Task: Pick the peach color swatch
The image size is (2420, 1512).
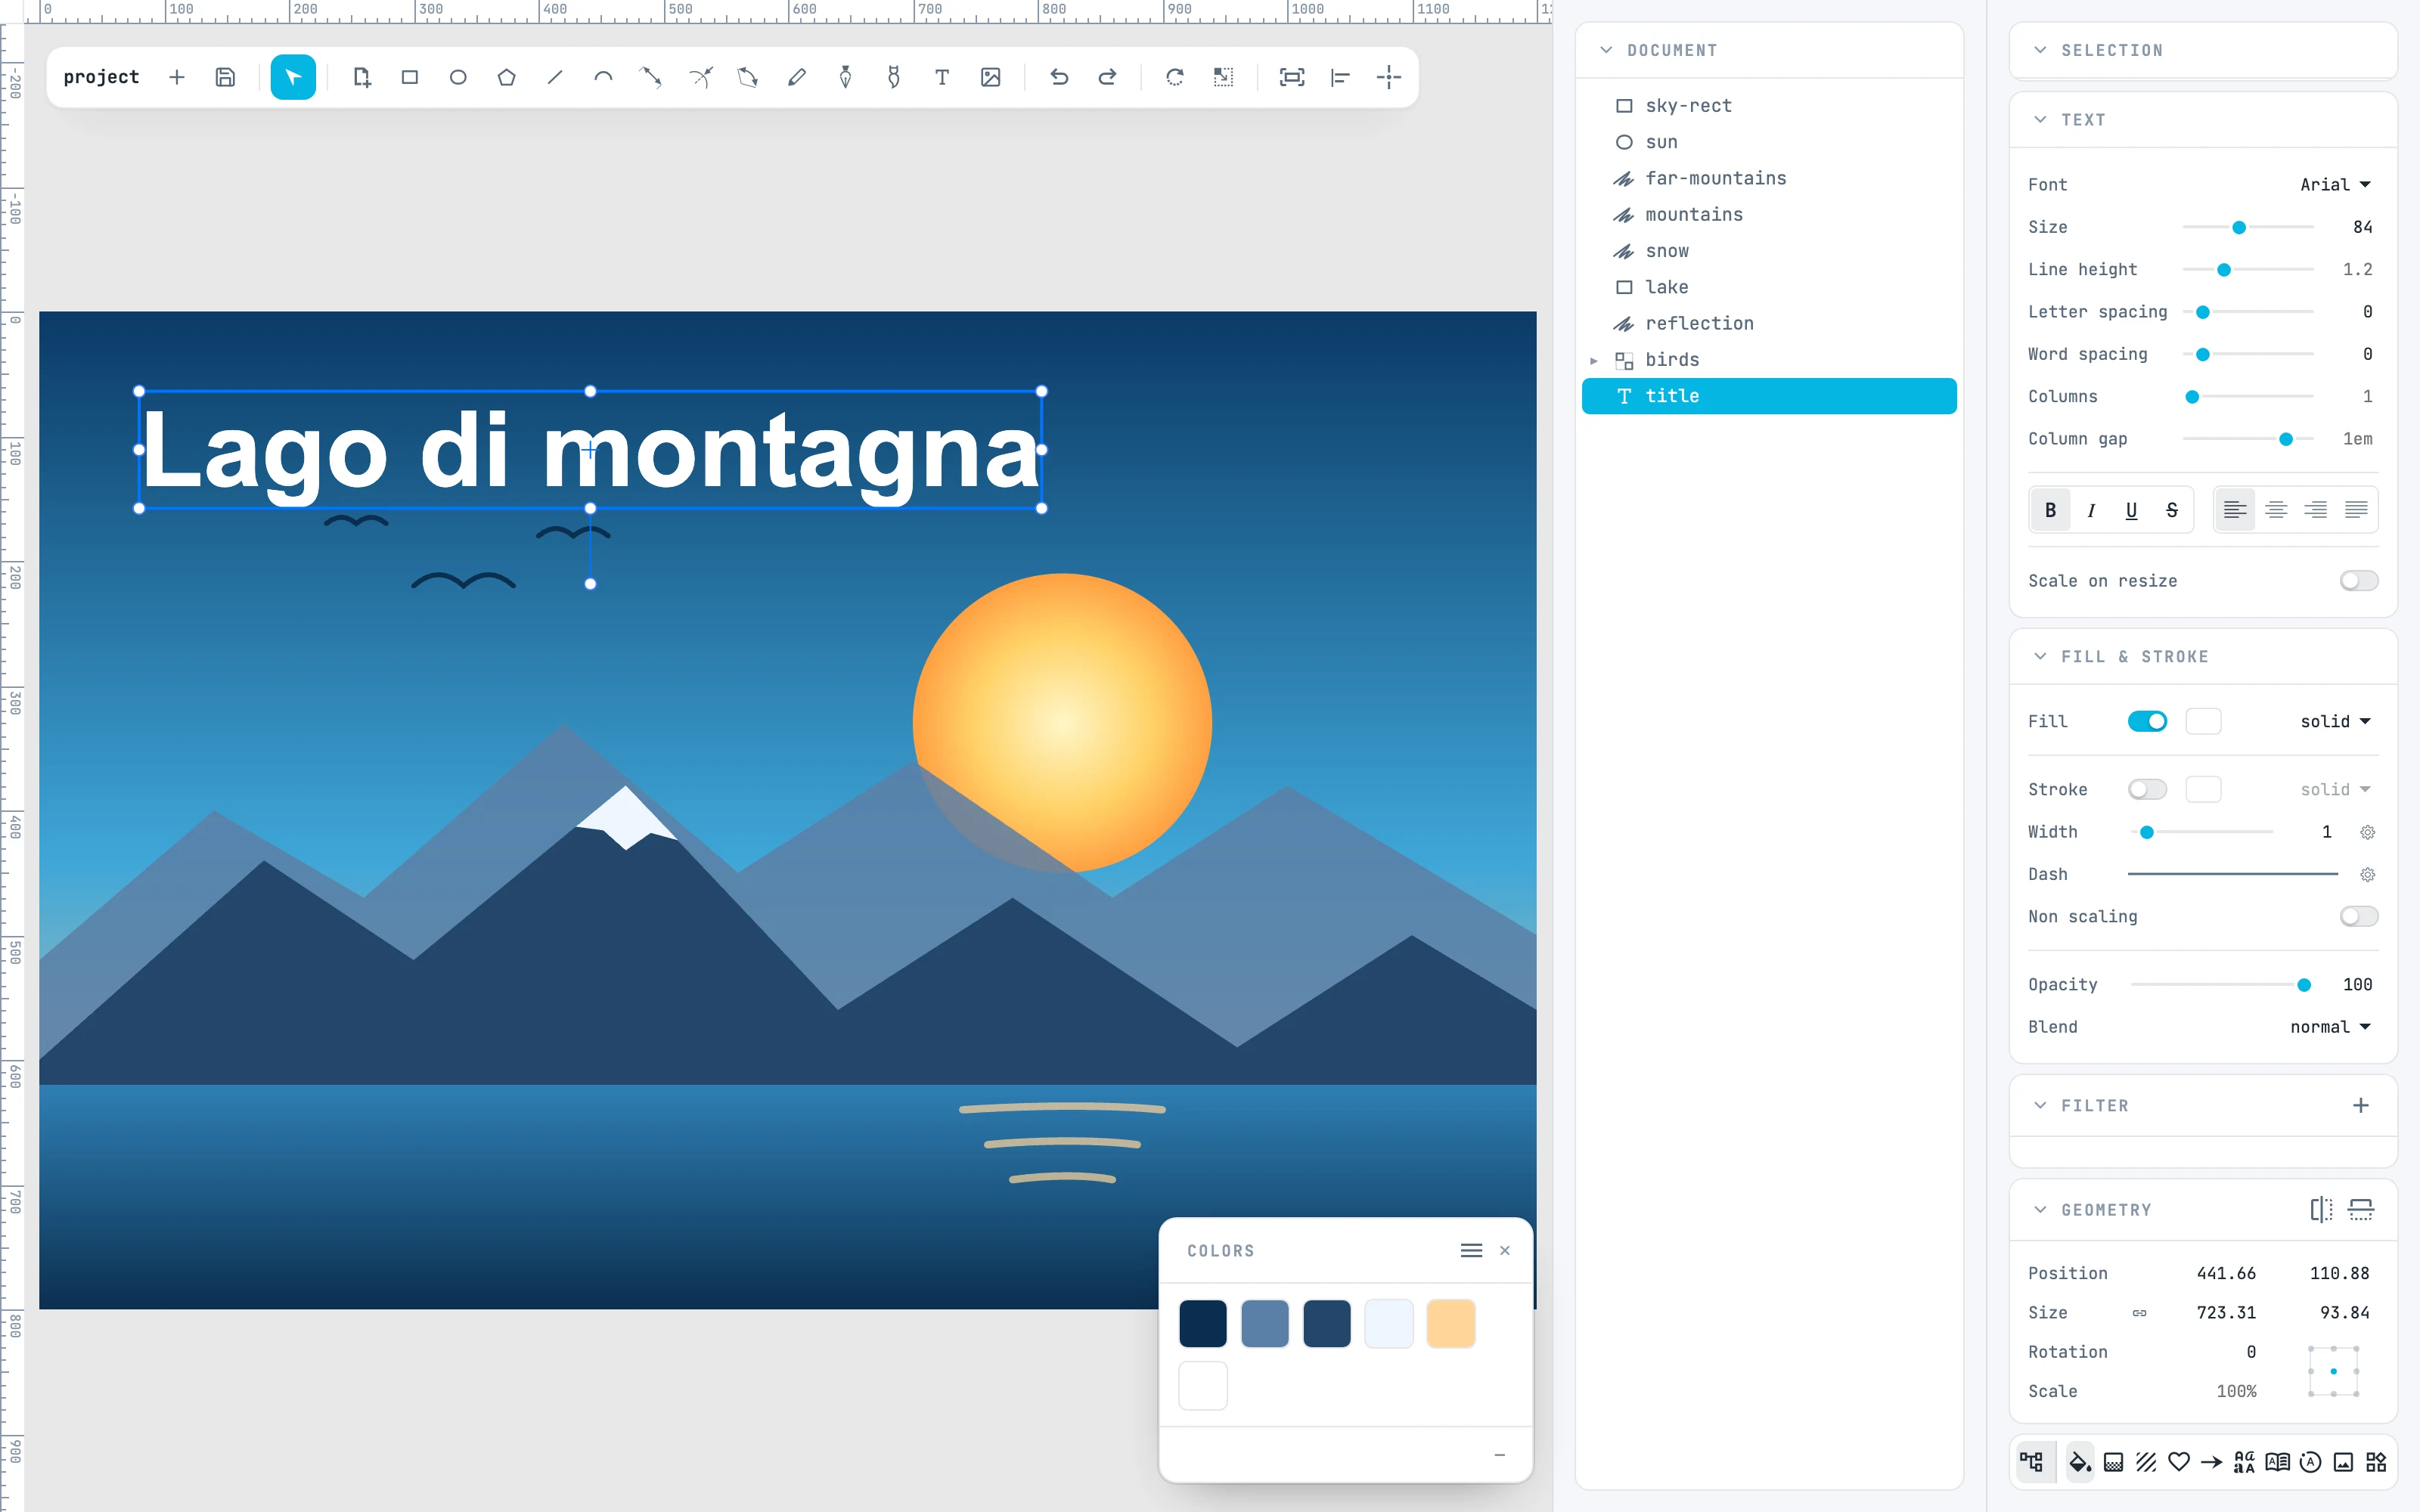Action: point(1451,1324)
